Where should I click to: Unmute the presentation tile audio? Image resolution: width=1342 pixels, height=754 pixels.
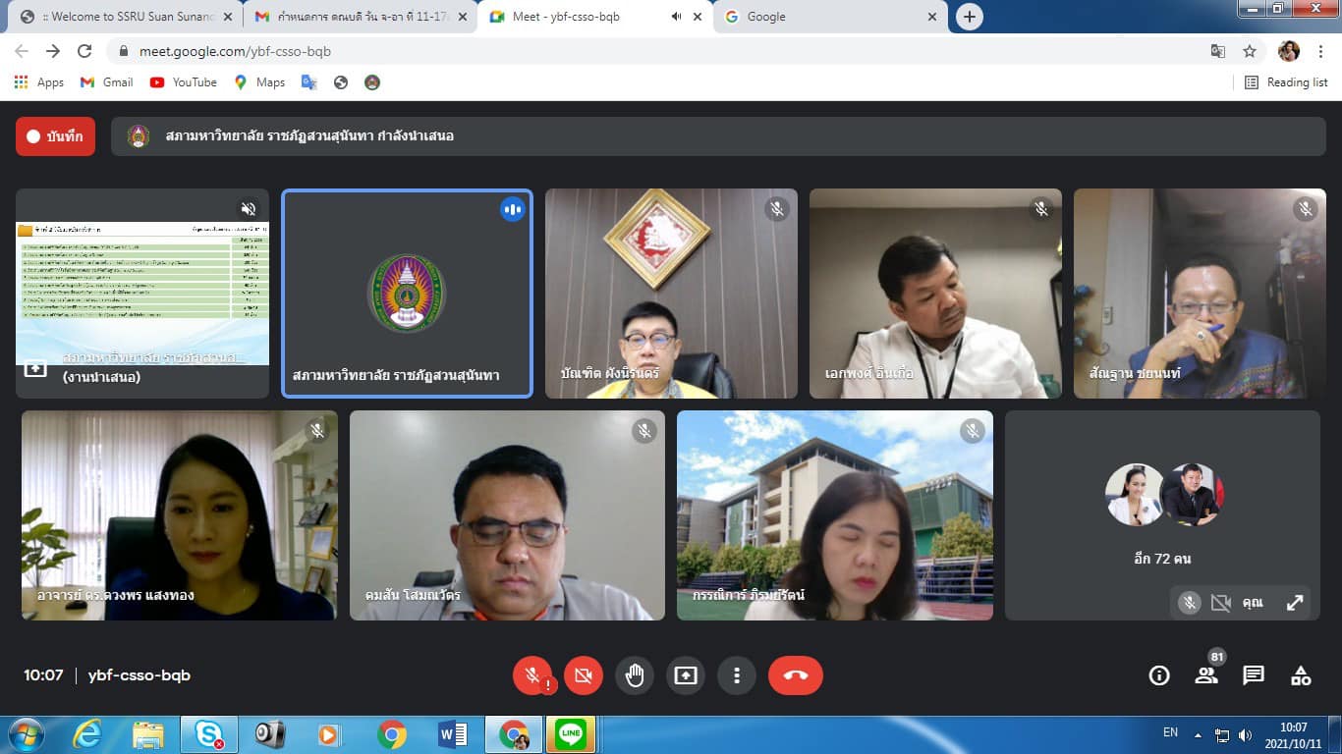(x=249, y=209)
